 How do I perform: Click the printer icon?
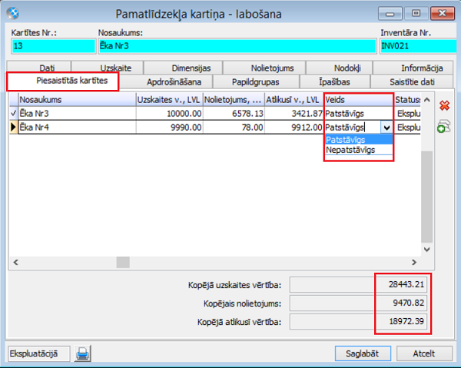[x=83, y=353]
